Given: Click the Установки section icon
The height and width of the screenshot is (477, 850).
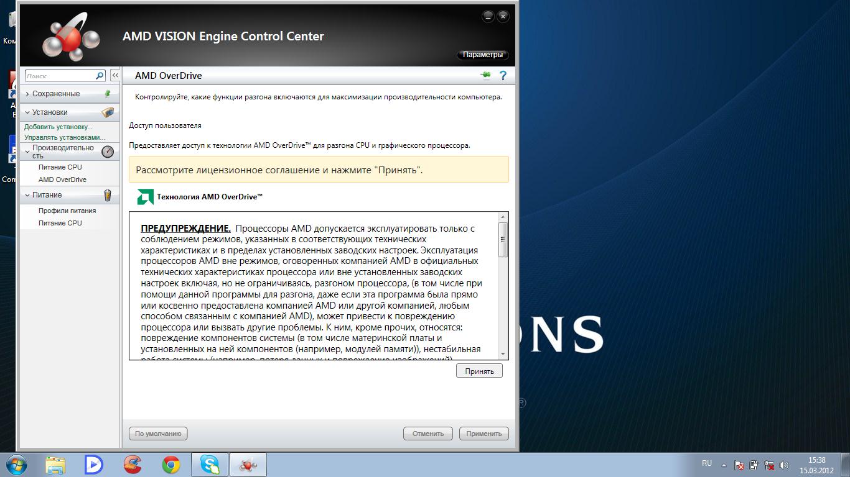Looking at the screenshot, I should coord(108,112).
